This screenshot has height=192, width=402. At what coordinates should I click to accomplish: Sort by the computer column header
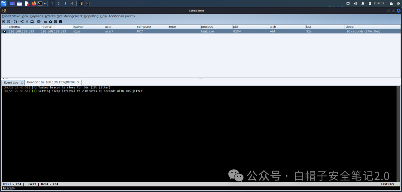(152, 27)
